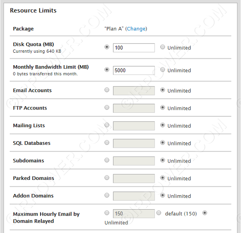Enable custom limit for SQL Databases
This screenshot has height=233, width=241.
pos(107,143)
